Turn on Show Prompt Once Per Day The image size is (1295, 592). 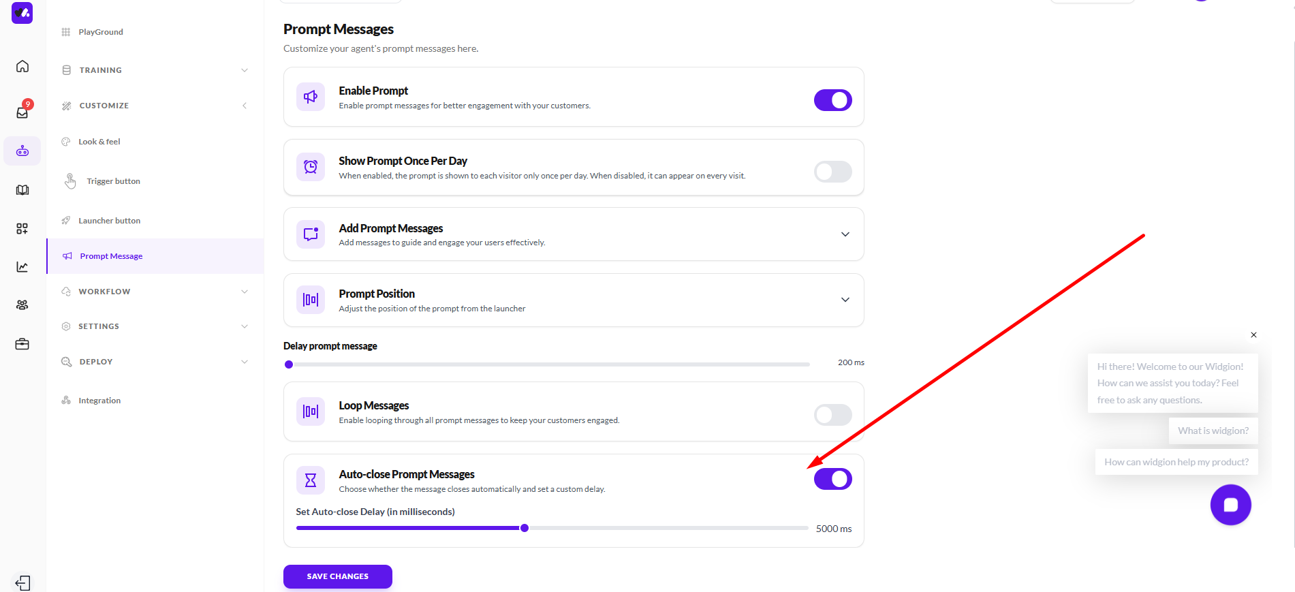point(832,172)
